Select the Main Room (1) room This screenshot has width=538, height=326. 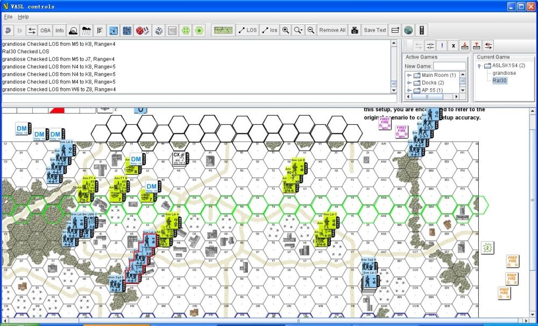pyautogui.click(x=439, y=75)
